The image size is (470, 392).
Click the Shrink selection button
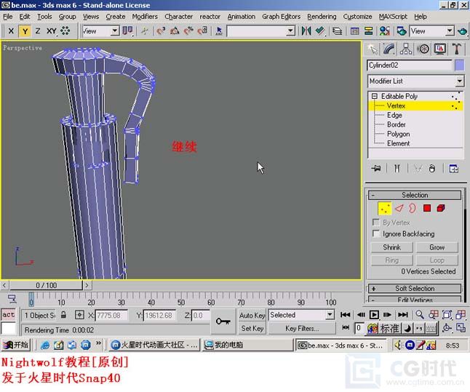click(391, 247)
